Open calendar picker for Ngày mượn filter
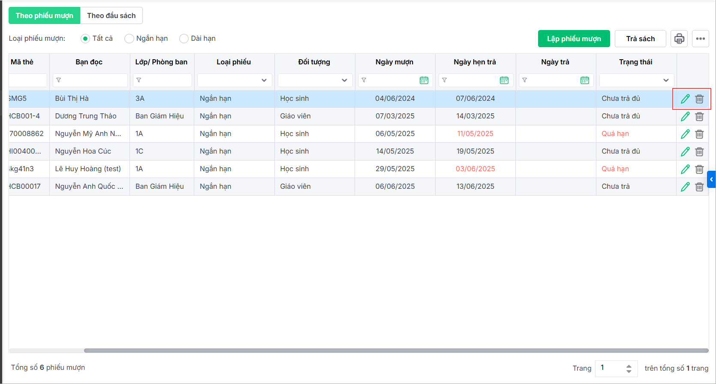The height and width of the screenshot is (384, 716). (424, 80)
